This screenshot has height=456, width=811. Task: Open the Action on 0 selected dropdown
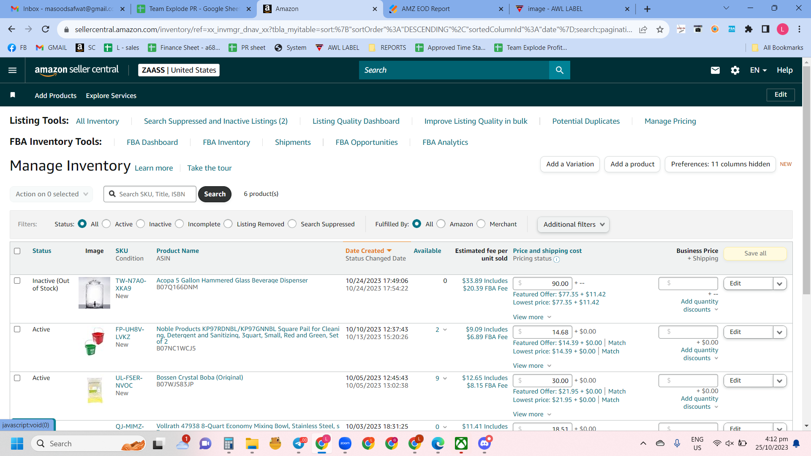[51, 194]
